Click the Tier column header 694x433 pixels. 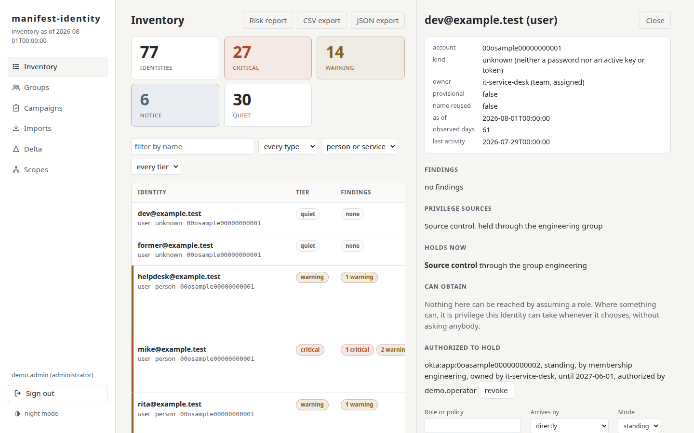(x=303, y=192)
